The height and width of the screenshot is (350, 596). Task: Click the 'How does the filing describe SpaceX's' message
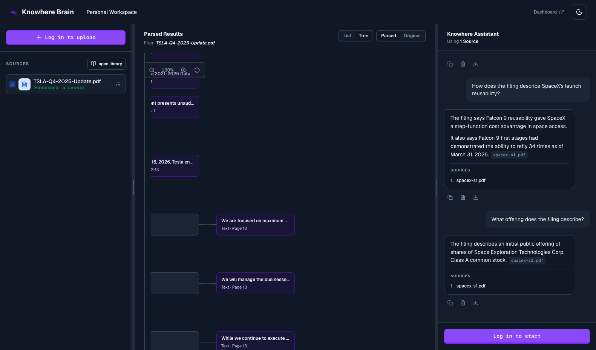point(528,90)
